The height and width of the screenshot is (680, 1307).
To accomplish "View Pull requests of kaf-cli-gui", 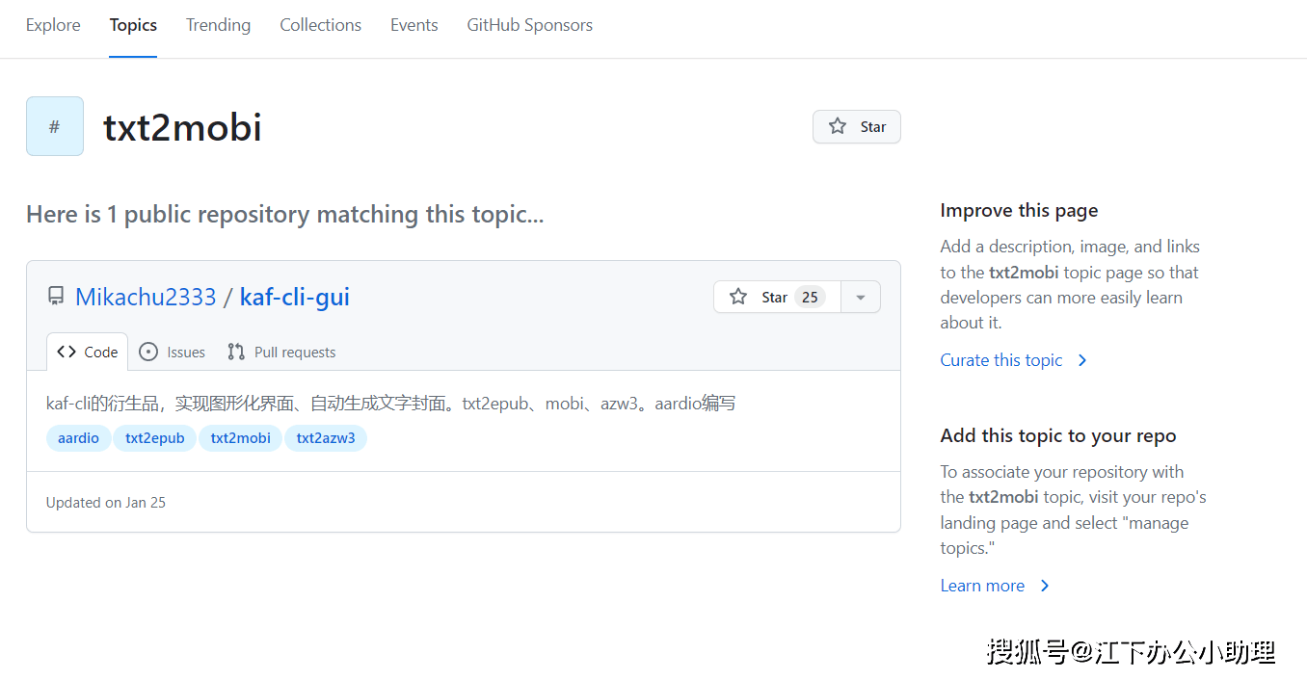I will (281, 352).
